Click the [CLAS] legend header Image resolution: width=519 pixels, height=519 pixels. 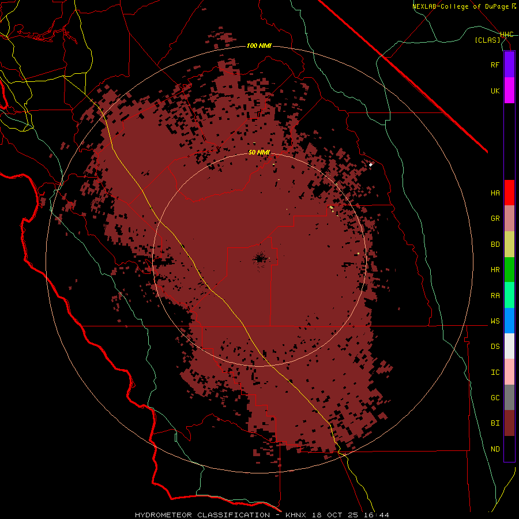487,40
